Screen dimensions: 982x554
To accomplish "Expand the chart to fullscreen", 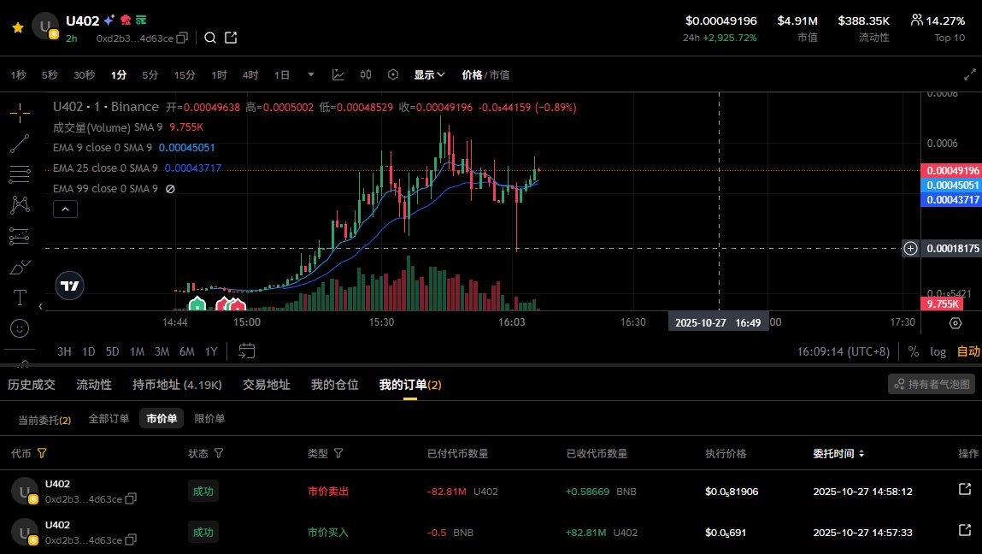I will (969, 74).
